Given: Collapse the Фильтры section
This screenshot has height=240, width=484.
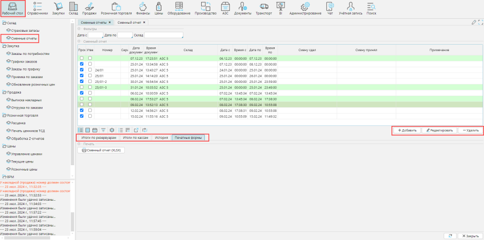Looking at the screenshot, I should tap(80, 29).
